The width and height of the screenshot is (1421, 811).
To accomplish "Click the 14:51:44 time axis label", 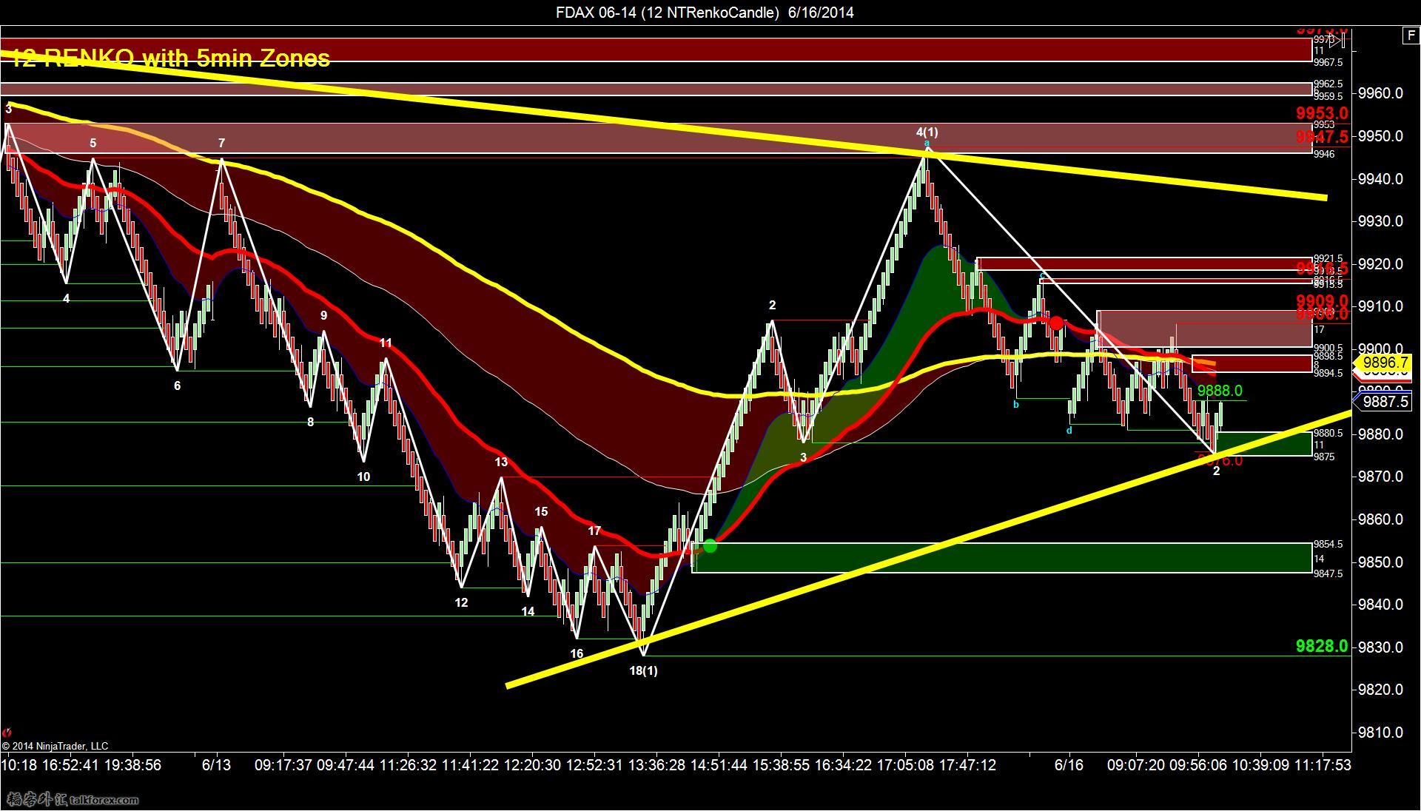I will 719,765.
